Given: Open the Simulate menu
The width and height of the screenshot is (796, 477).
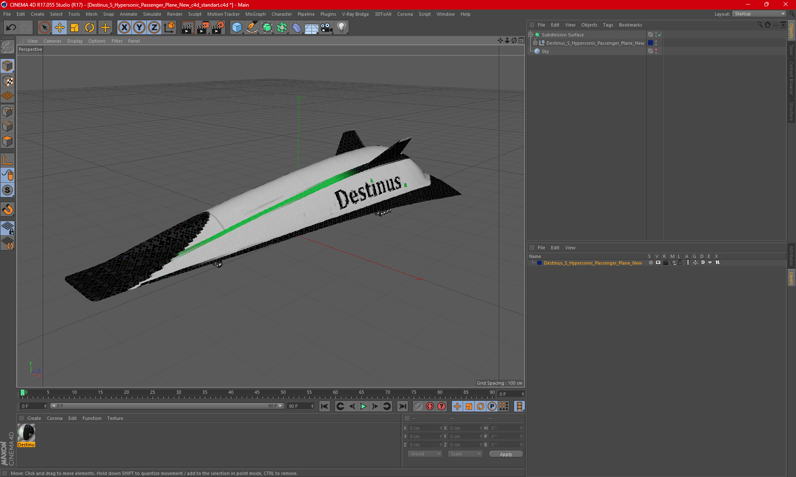Looking at the screenshot, I should click(x=152, y=14).
